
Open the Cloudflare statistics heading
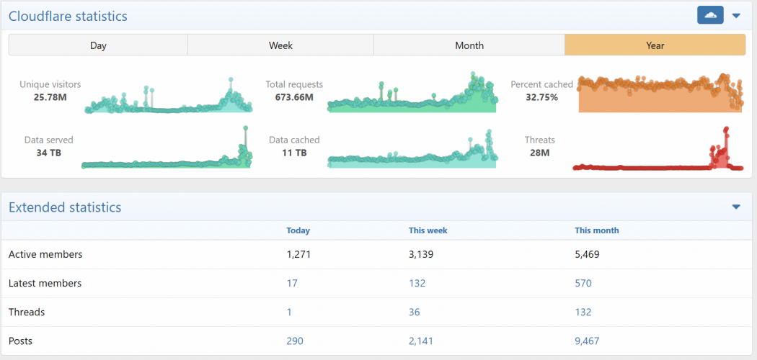coord(68,16)
